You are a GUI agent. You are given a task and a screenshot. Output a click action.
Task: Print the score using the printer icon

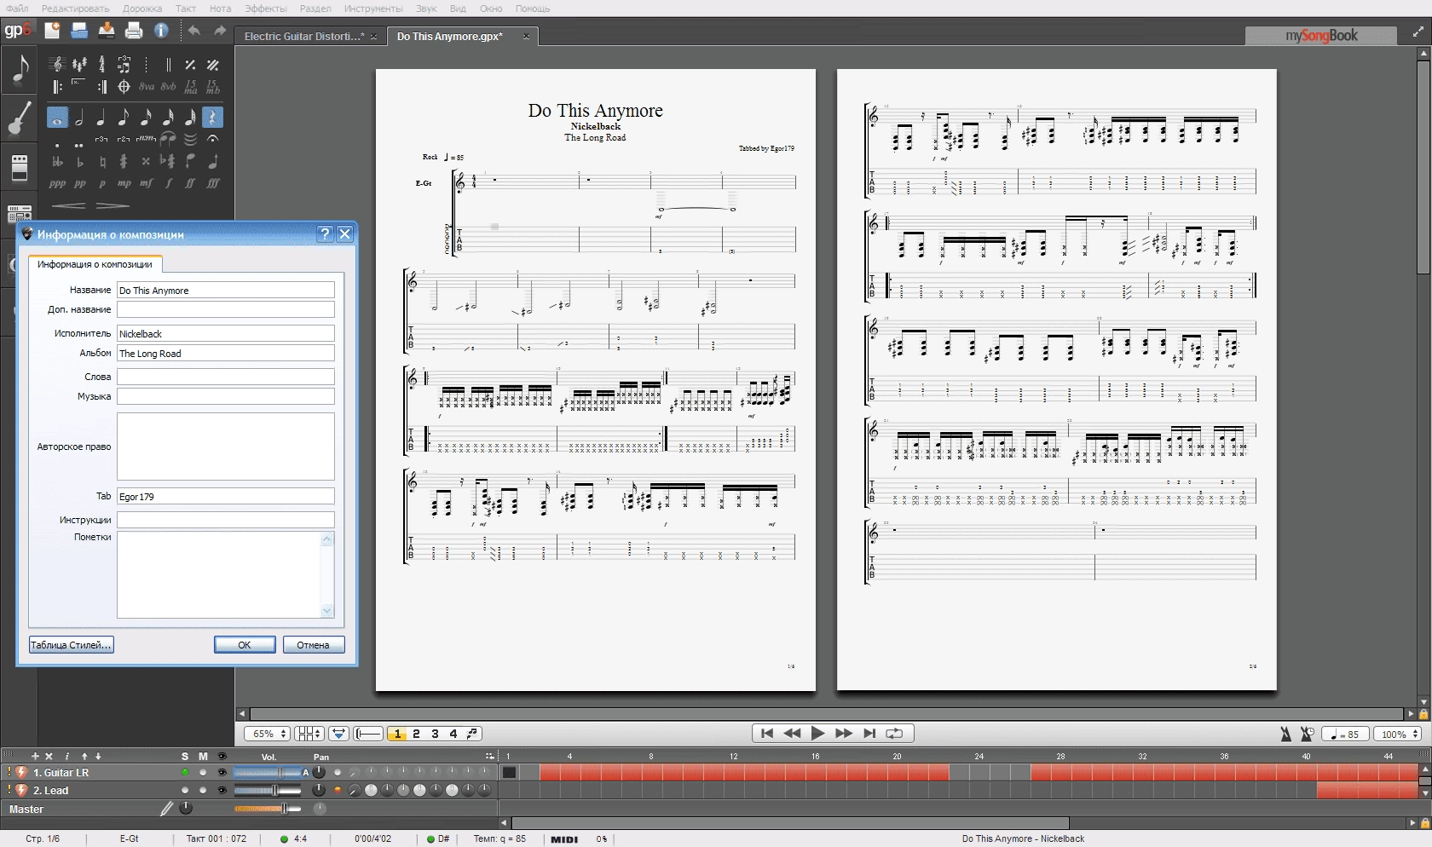tap(134, 31)
